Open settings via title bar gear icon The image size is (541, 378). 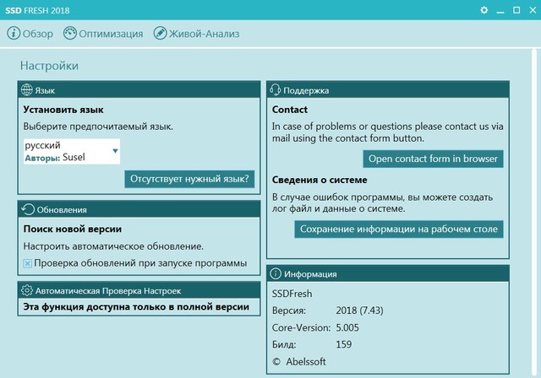(484, 9)
